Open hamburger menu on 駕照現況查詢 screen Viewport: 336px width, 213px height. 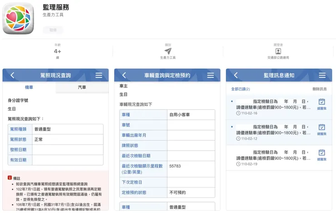click(99, 75)
